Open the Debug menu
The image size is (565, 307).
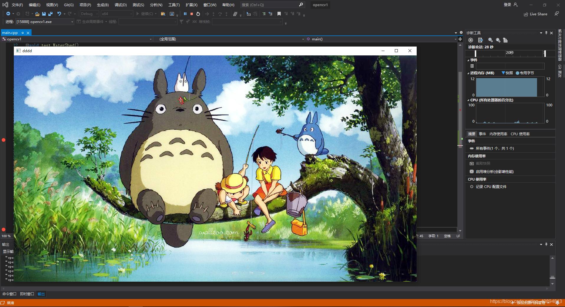click(x=121, y=5)
